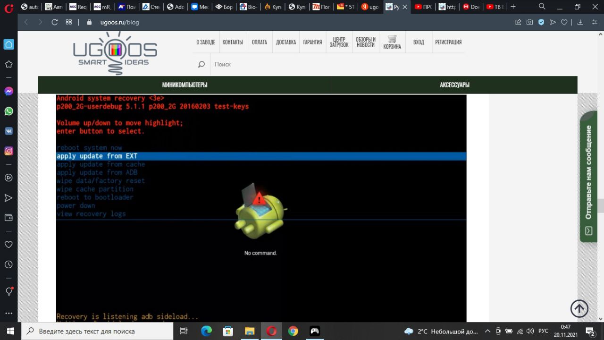
Task: Switch to the Яндекс ugo tab
Action: (370, 7)
